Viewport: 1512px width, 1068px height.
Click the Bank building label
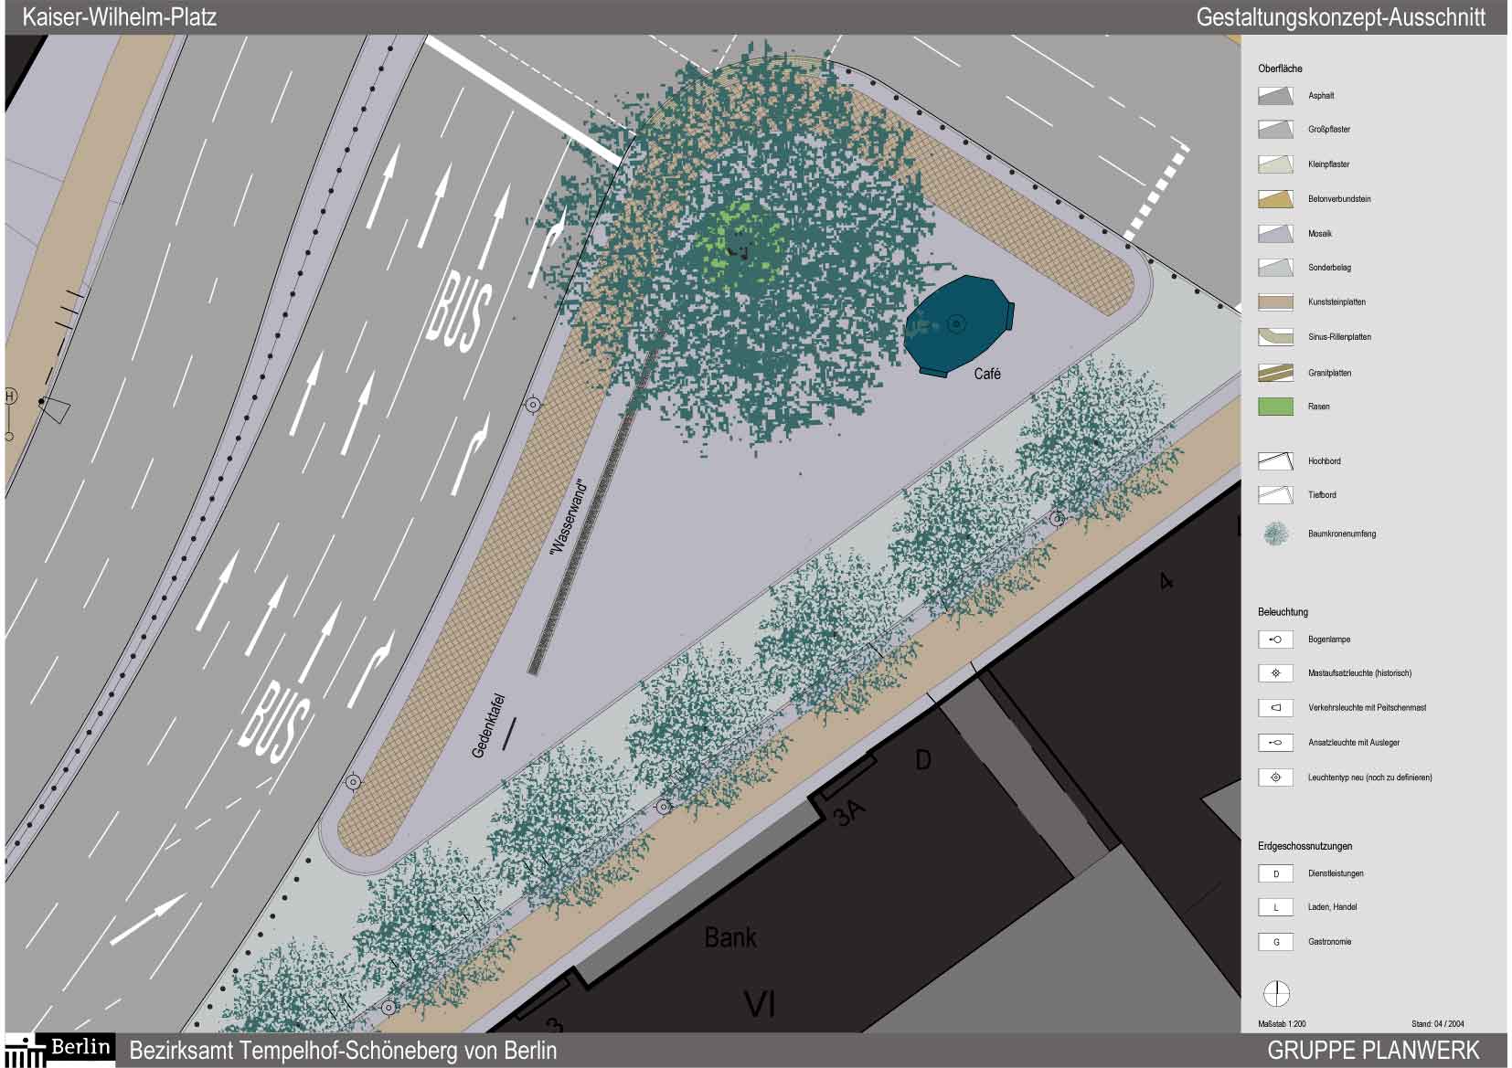[730, 937]
